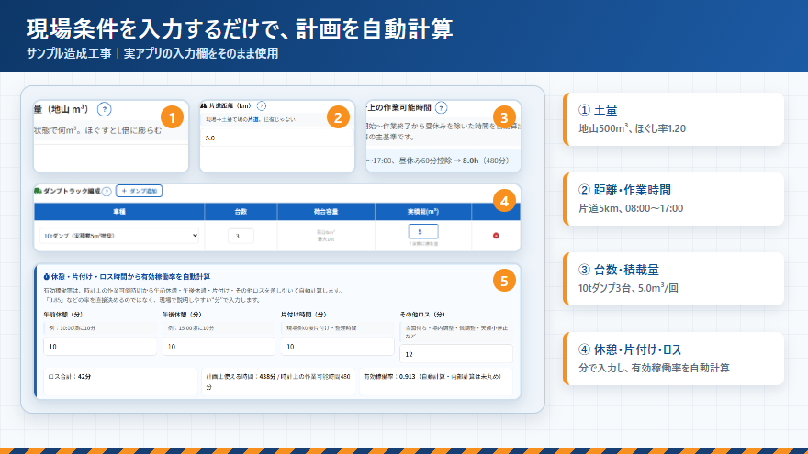Click the 実積載(m³) column header
Screen dimensions: 808x454
click(x=423, y=212)
